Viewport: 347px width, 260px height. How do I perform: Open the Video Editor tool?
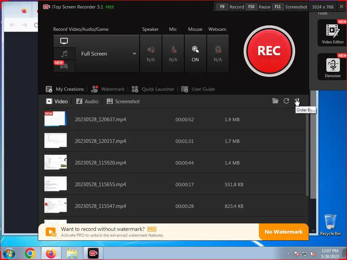pos(332,33)
